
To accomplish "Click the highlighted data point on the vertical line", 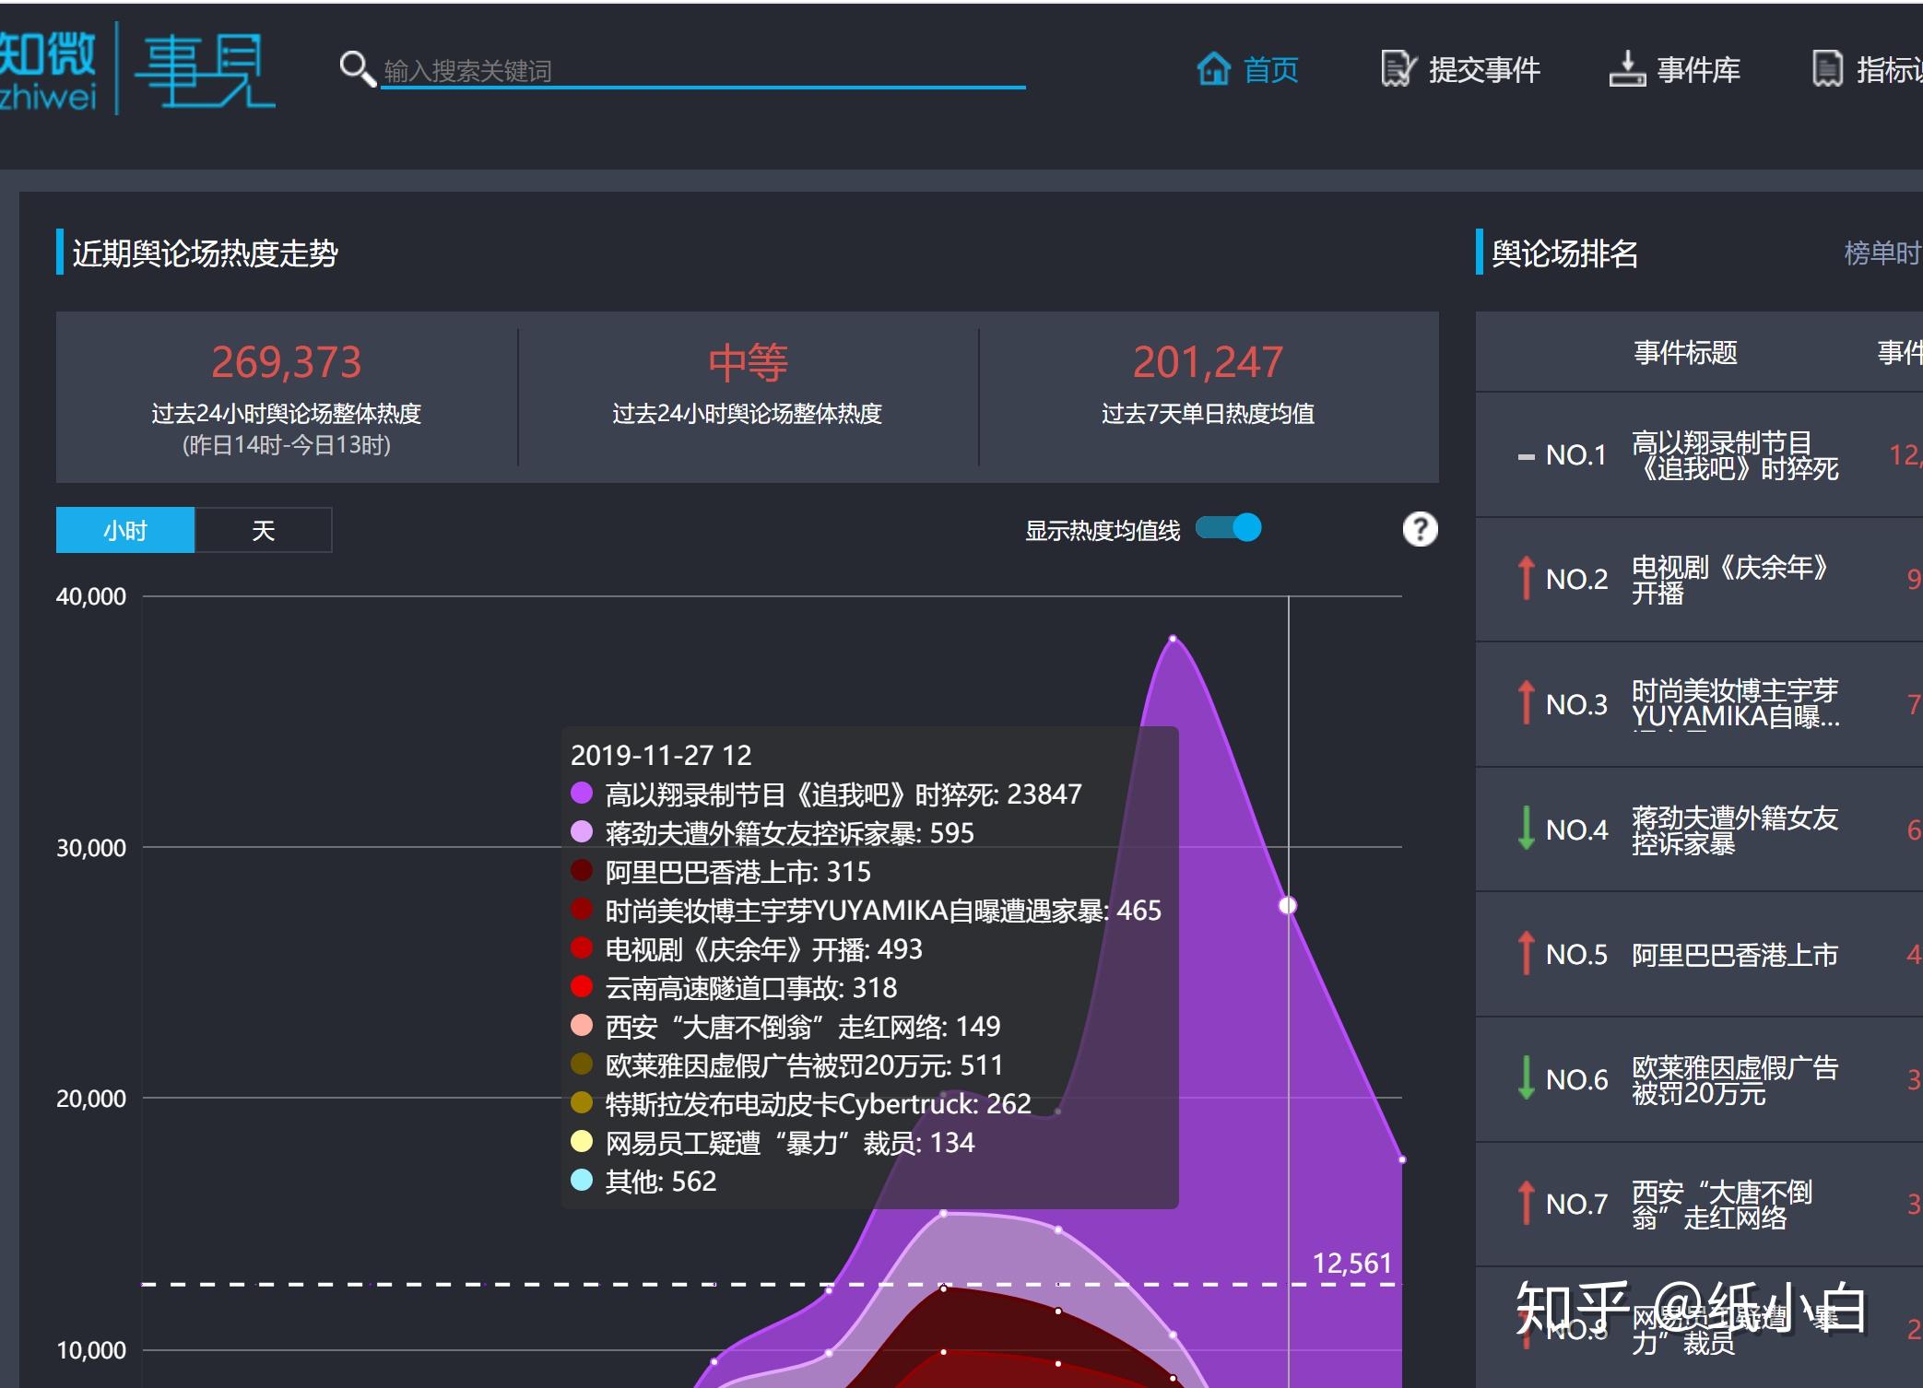I will tap(1288, 905).
